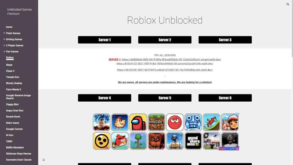Click the Temple Run blue idol icon
Viewport: 293px width, 165px height.
pyautogui.click(x=193, y=122)
